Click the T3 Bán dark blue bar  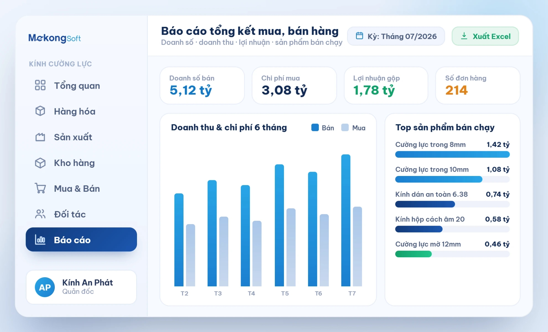pyautogui.click(x=212, y=233)
